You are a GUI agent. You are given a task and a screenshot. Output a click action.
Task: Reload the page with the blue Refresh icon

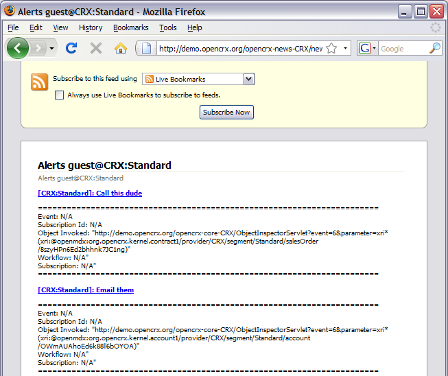tap(71, 48)
